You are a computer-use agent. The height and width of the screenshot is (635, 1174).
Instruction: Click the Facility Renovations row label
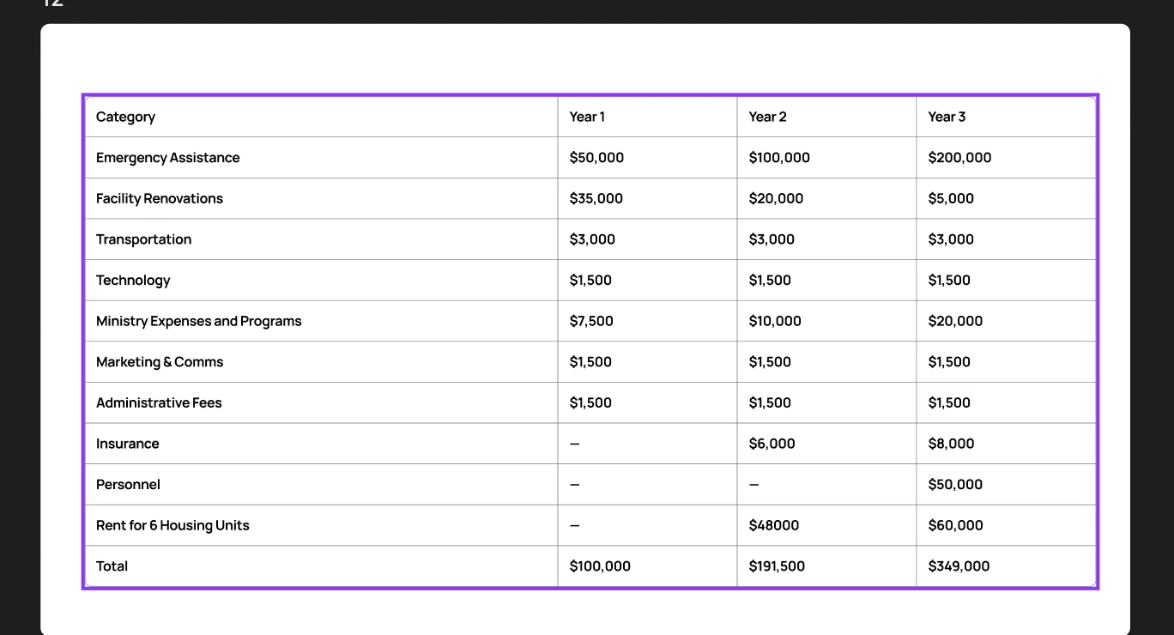160,198
